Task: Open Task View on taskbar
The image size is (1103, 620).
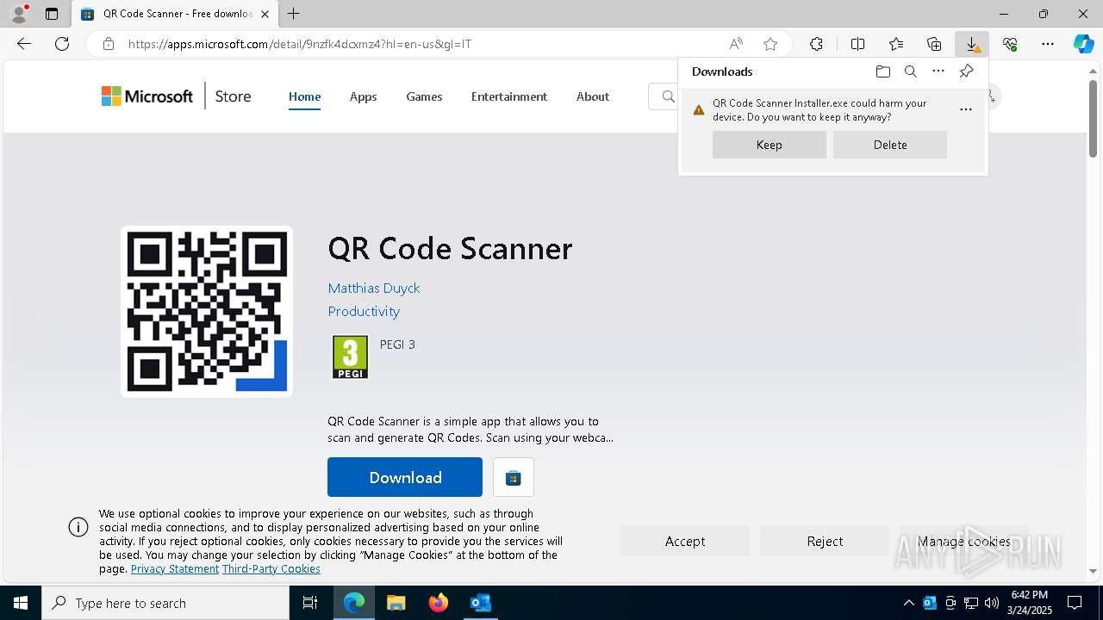Action: click(x=310, y=603)
